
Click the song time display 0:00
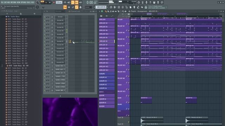click(x=91, y=2)
